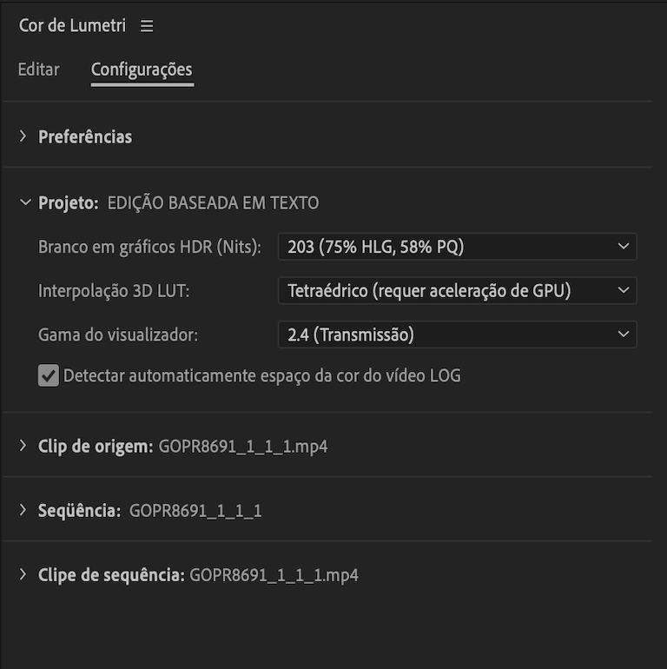Open Gama do visualizador dropdown
This screenshot has height=669, width=667.
click(x=457, y=334)
